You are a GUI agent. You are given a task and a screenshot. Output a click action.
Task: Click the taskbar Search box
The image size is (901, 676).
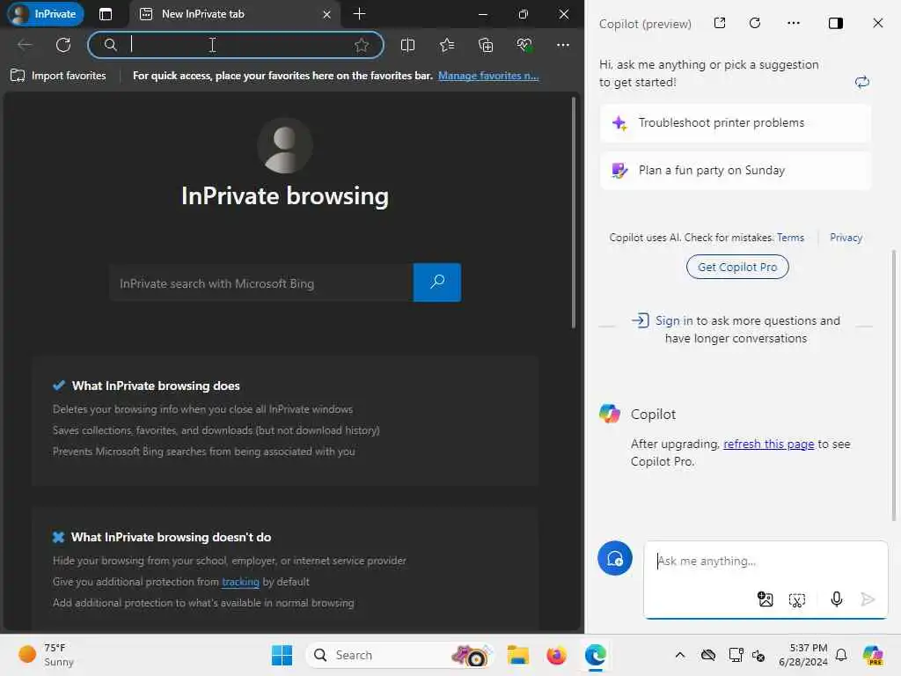tap(399, 655)
